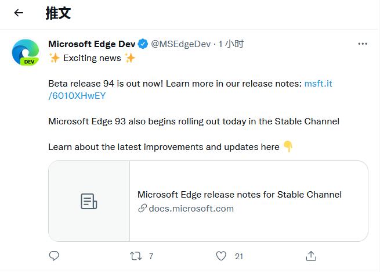380x272 pixels.
Task: View the retweet count of 7
Action: coord(151,256)
